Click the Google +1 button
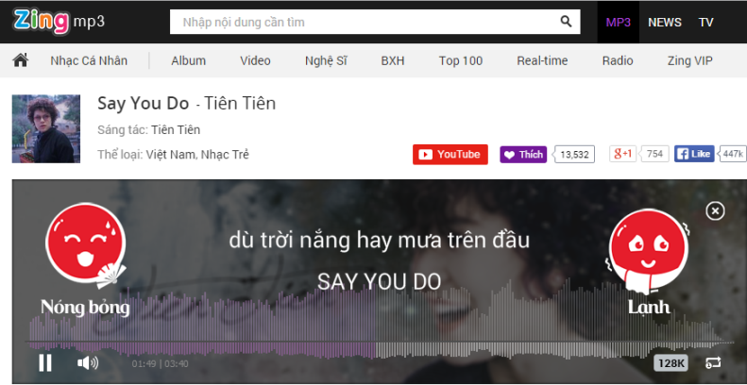 pos(622,154)
